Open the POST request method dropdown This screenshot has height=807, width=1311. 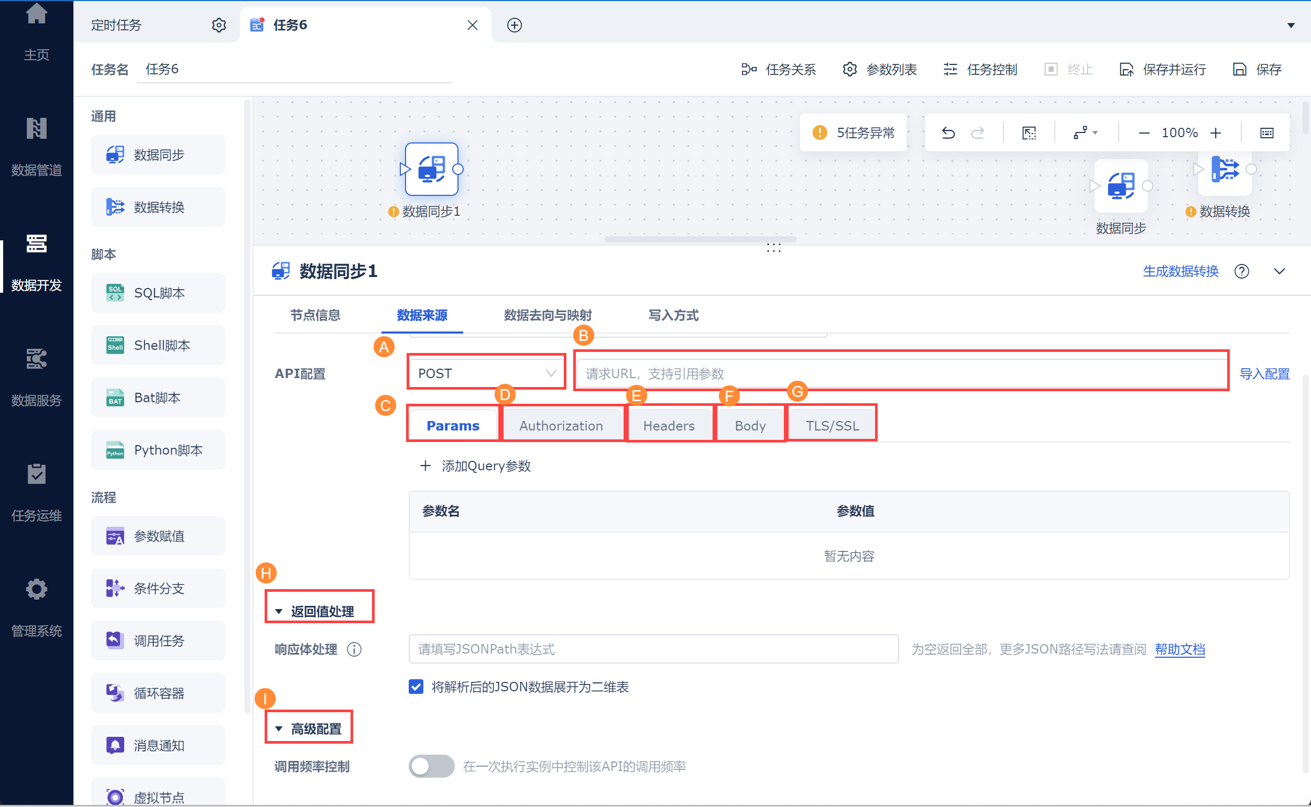(x=486, y=373)
